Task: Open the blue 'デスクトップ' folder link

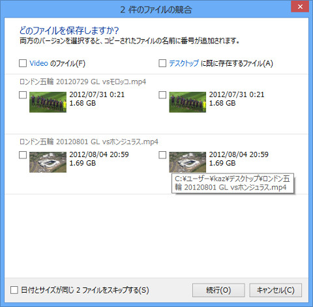Action: pos(184,63)
